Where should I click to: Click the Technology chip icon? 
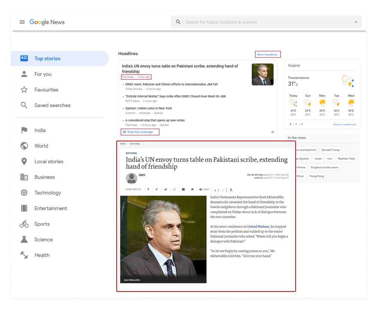point(24,193)
